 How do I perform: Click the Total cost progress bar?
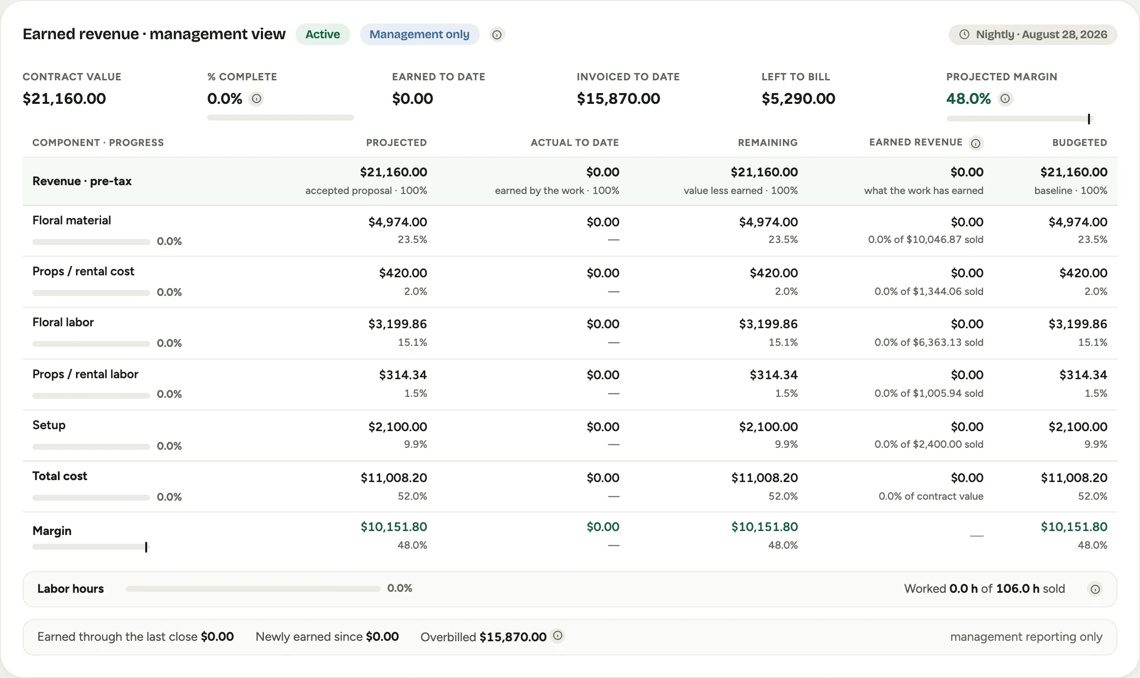pyautogui.click(x=91, y=498)
